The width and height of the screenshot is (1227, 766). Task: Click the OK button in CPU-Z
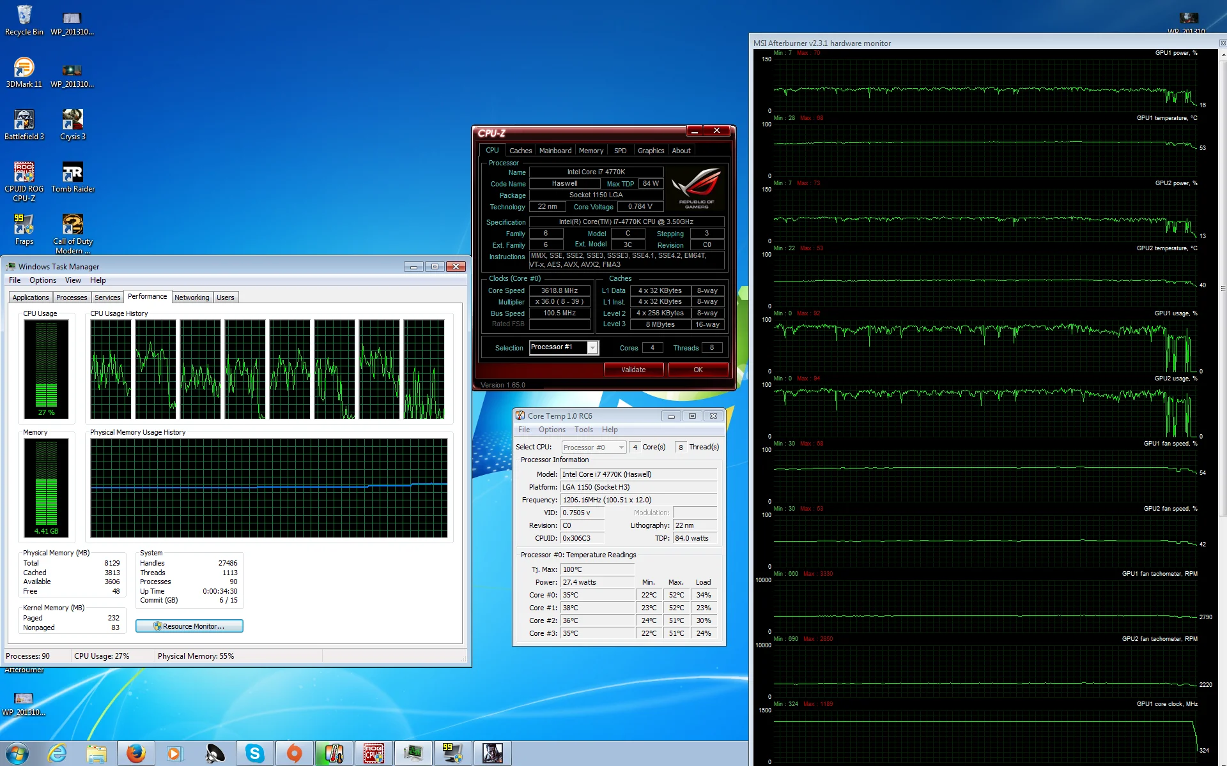coord(698,370)
